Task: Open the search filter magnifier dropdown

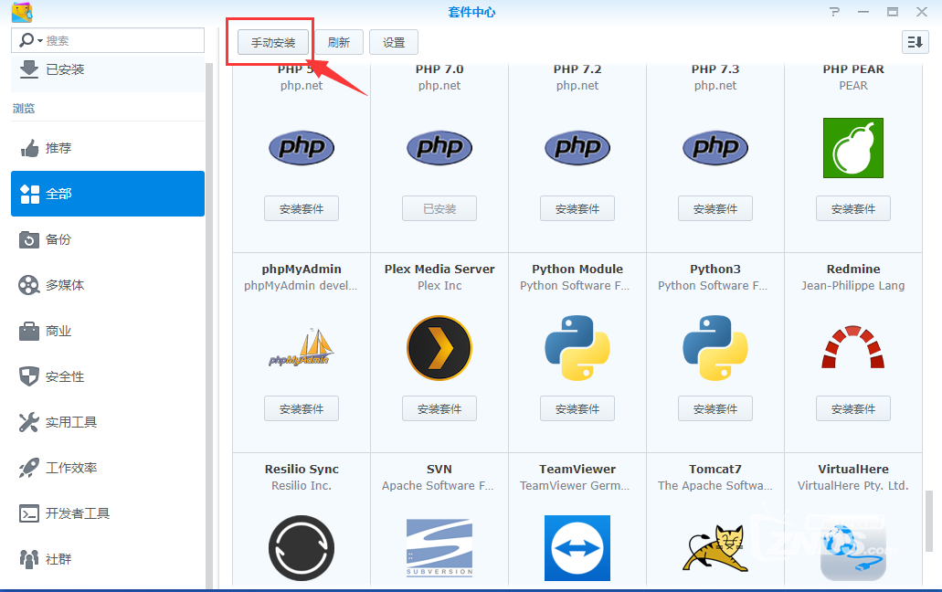Action: 30,40
